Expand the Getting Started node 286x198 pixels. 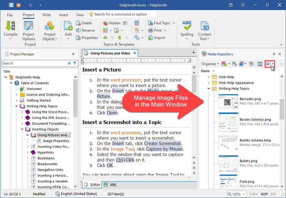click(16, 100)
